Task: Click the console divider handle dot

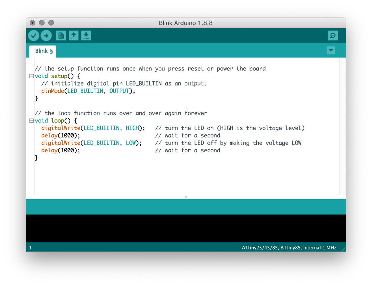Action: [x=186, y=197]
